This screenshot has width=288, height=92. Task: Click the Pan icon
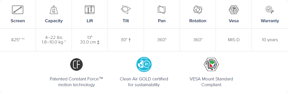[162, 10]
